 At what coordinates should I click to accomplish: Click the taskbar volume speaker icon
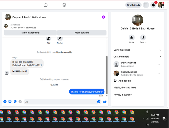(147, 124)
